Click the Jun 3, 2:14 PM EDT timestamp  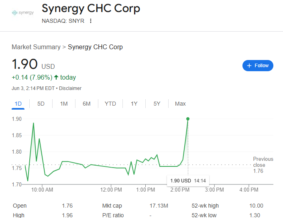33,88
